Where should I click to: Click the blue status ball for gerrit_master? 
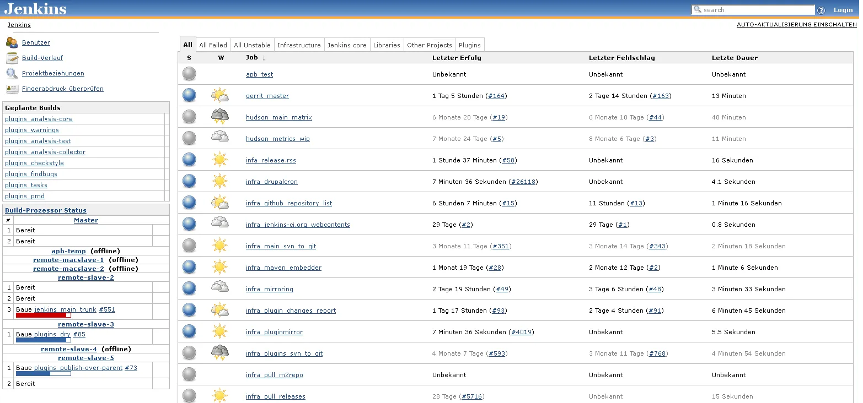pos(189,95)
